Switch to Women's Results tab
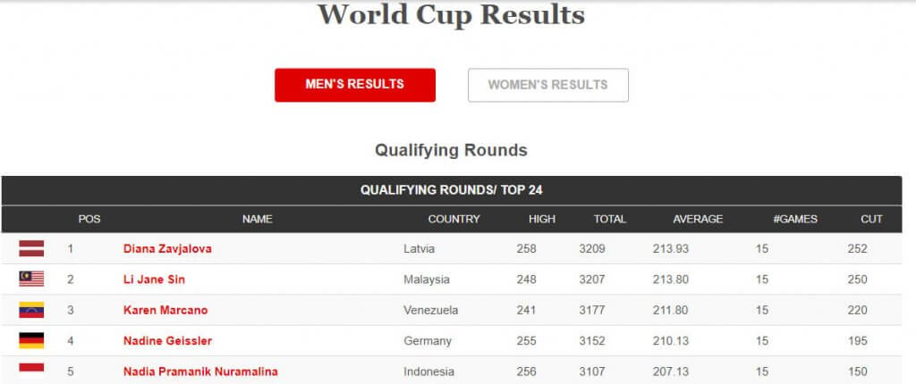 tap(547, 85)
